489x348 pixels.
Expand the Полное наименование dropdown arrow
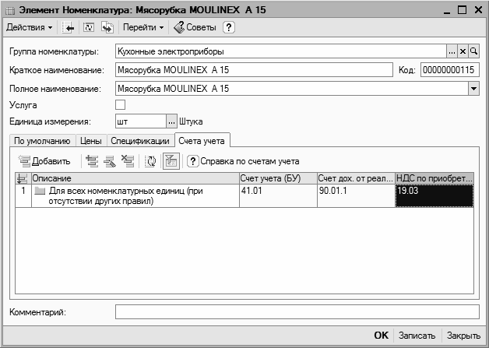point(473,89)
